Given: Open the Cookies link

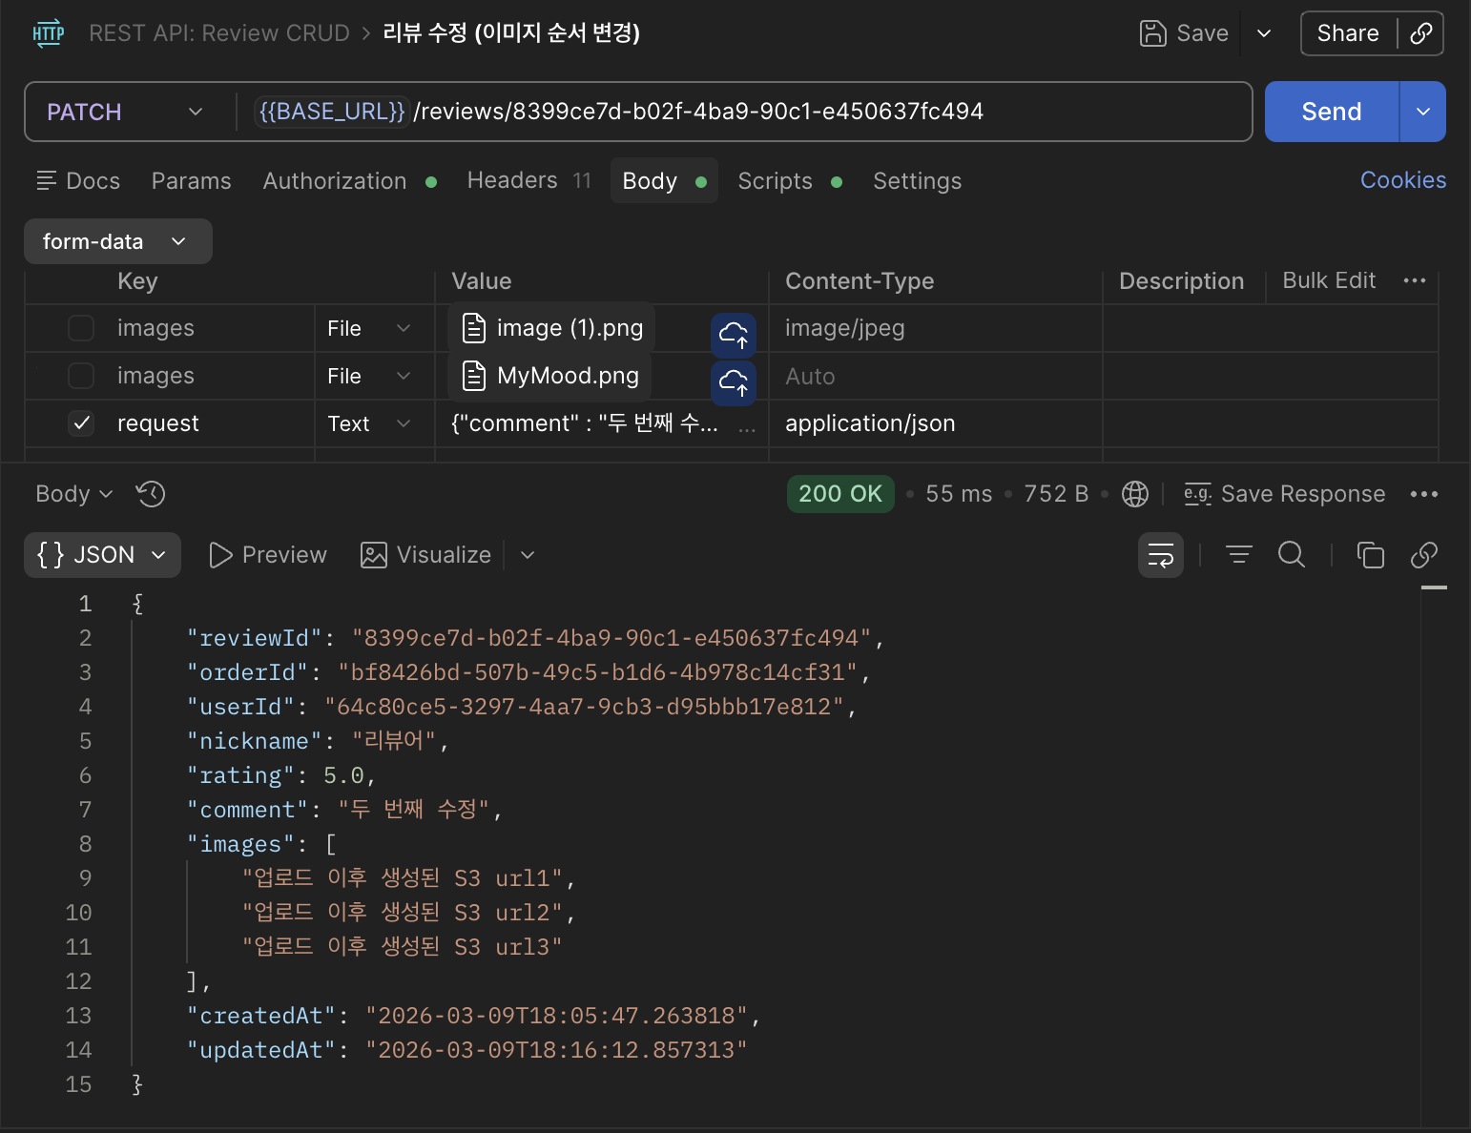Looking at the screenshot, I should [x=1403, y=180].
